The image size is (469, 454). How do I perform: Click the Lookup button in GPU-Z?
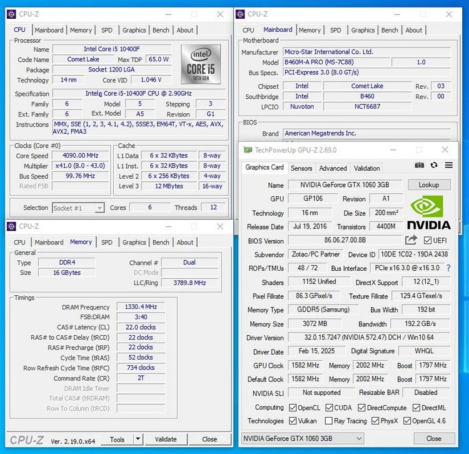pos(429,185)
